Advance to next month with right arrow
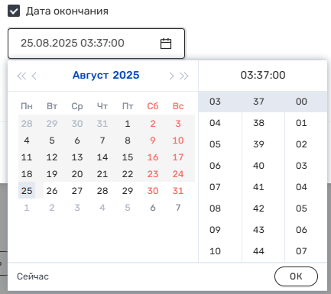331x294 pixels. click(x=171, y=76)
